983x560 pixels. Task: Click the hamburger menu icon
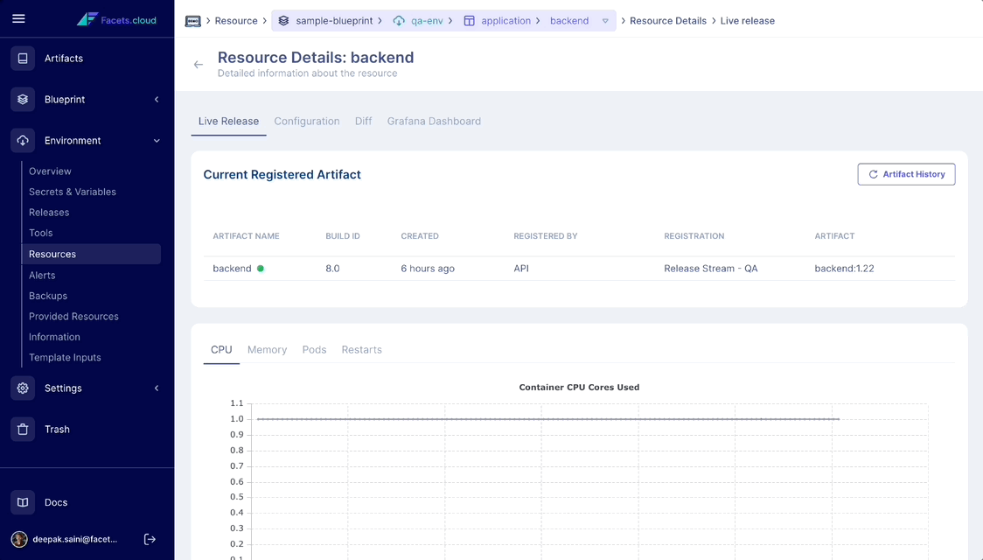[x=18, y=18]
